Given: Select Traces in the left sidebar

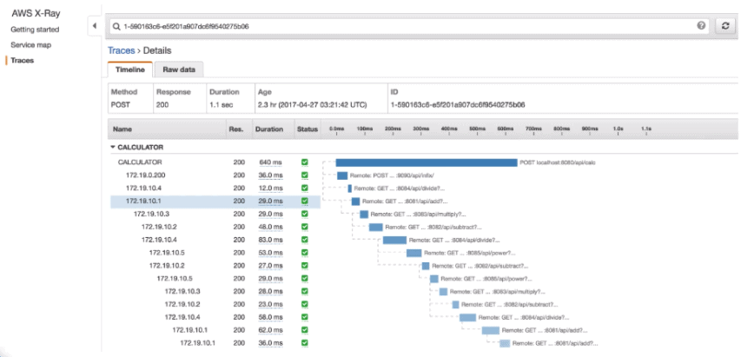Looking at the screenshot, I should click(22, 60).
